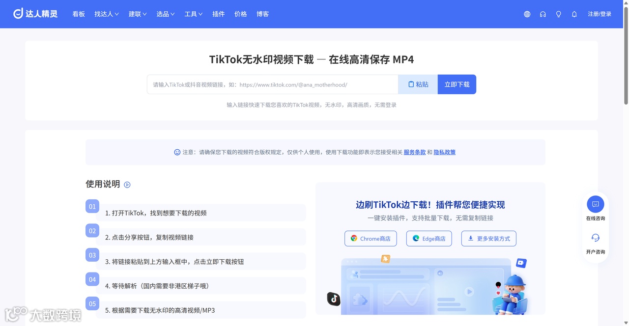
Task: Click the play icon beside 使用说明
Action: (127, 185)
